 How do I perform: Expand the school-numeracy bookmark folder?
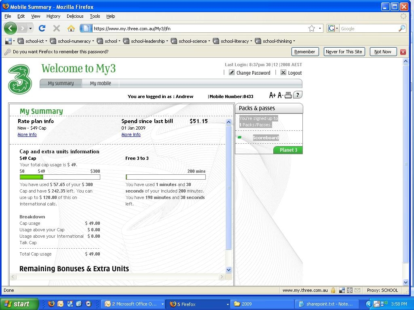(72, 41)
